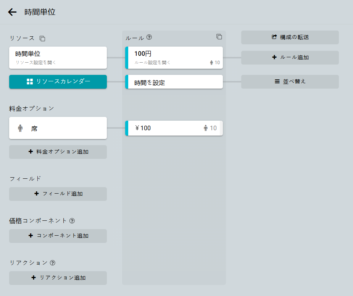This screenshot has height=296, width=353.
Task: Open 時間単位 resource settings card
Action: (58, 58)
